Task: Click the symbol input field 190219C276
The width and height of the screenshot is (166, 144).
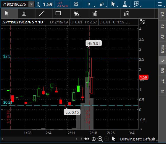Action: pos(15,4)
